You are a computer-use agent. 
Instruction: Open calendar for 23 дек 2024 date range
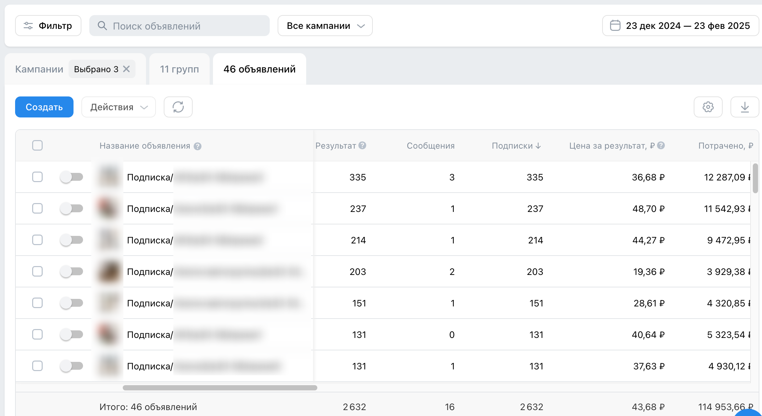point(680,26)
